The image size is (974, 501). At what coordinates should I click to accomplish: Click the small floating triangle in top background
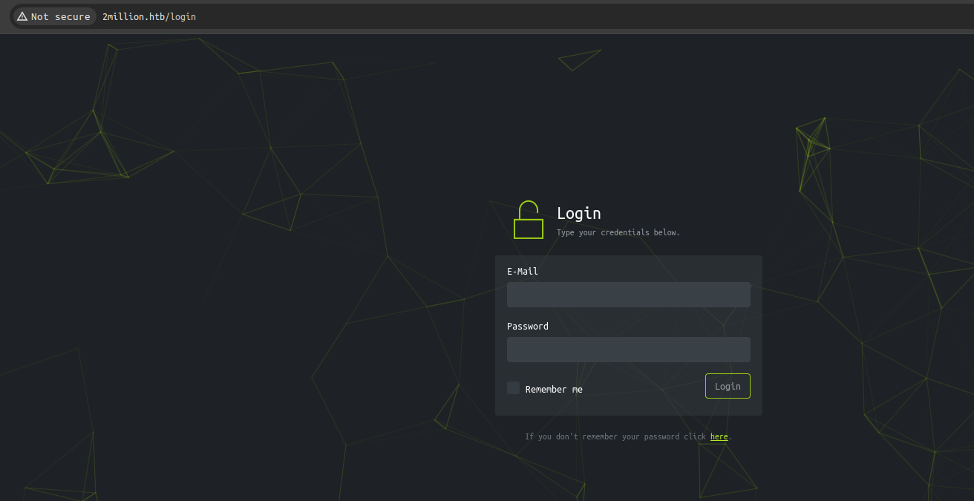click(578, 59)
